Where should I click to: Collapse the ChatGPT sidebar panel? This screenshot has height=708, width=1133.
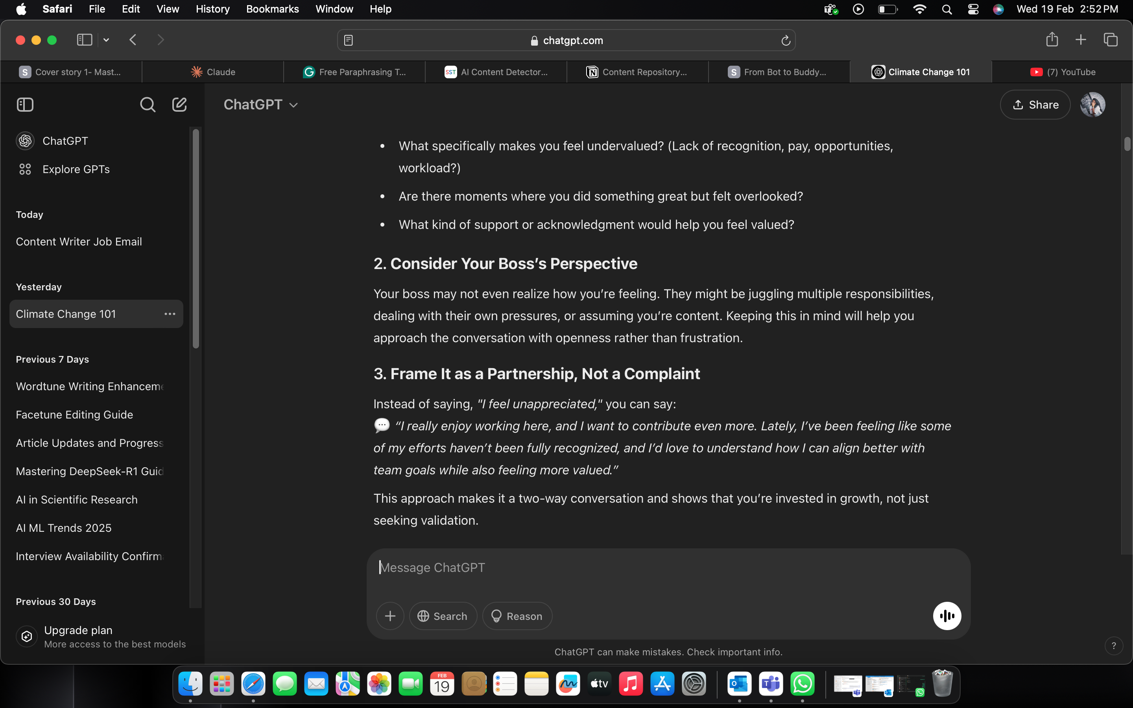coord(25,104)
